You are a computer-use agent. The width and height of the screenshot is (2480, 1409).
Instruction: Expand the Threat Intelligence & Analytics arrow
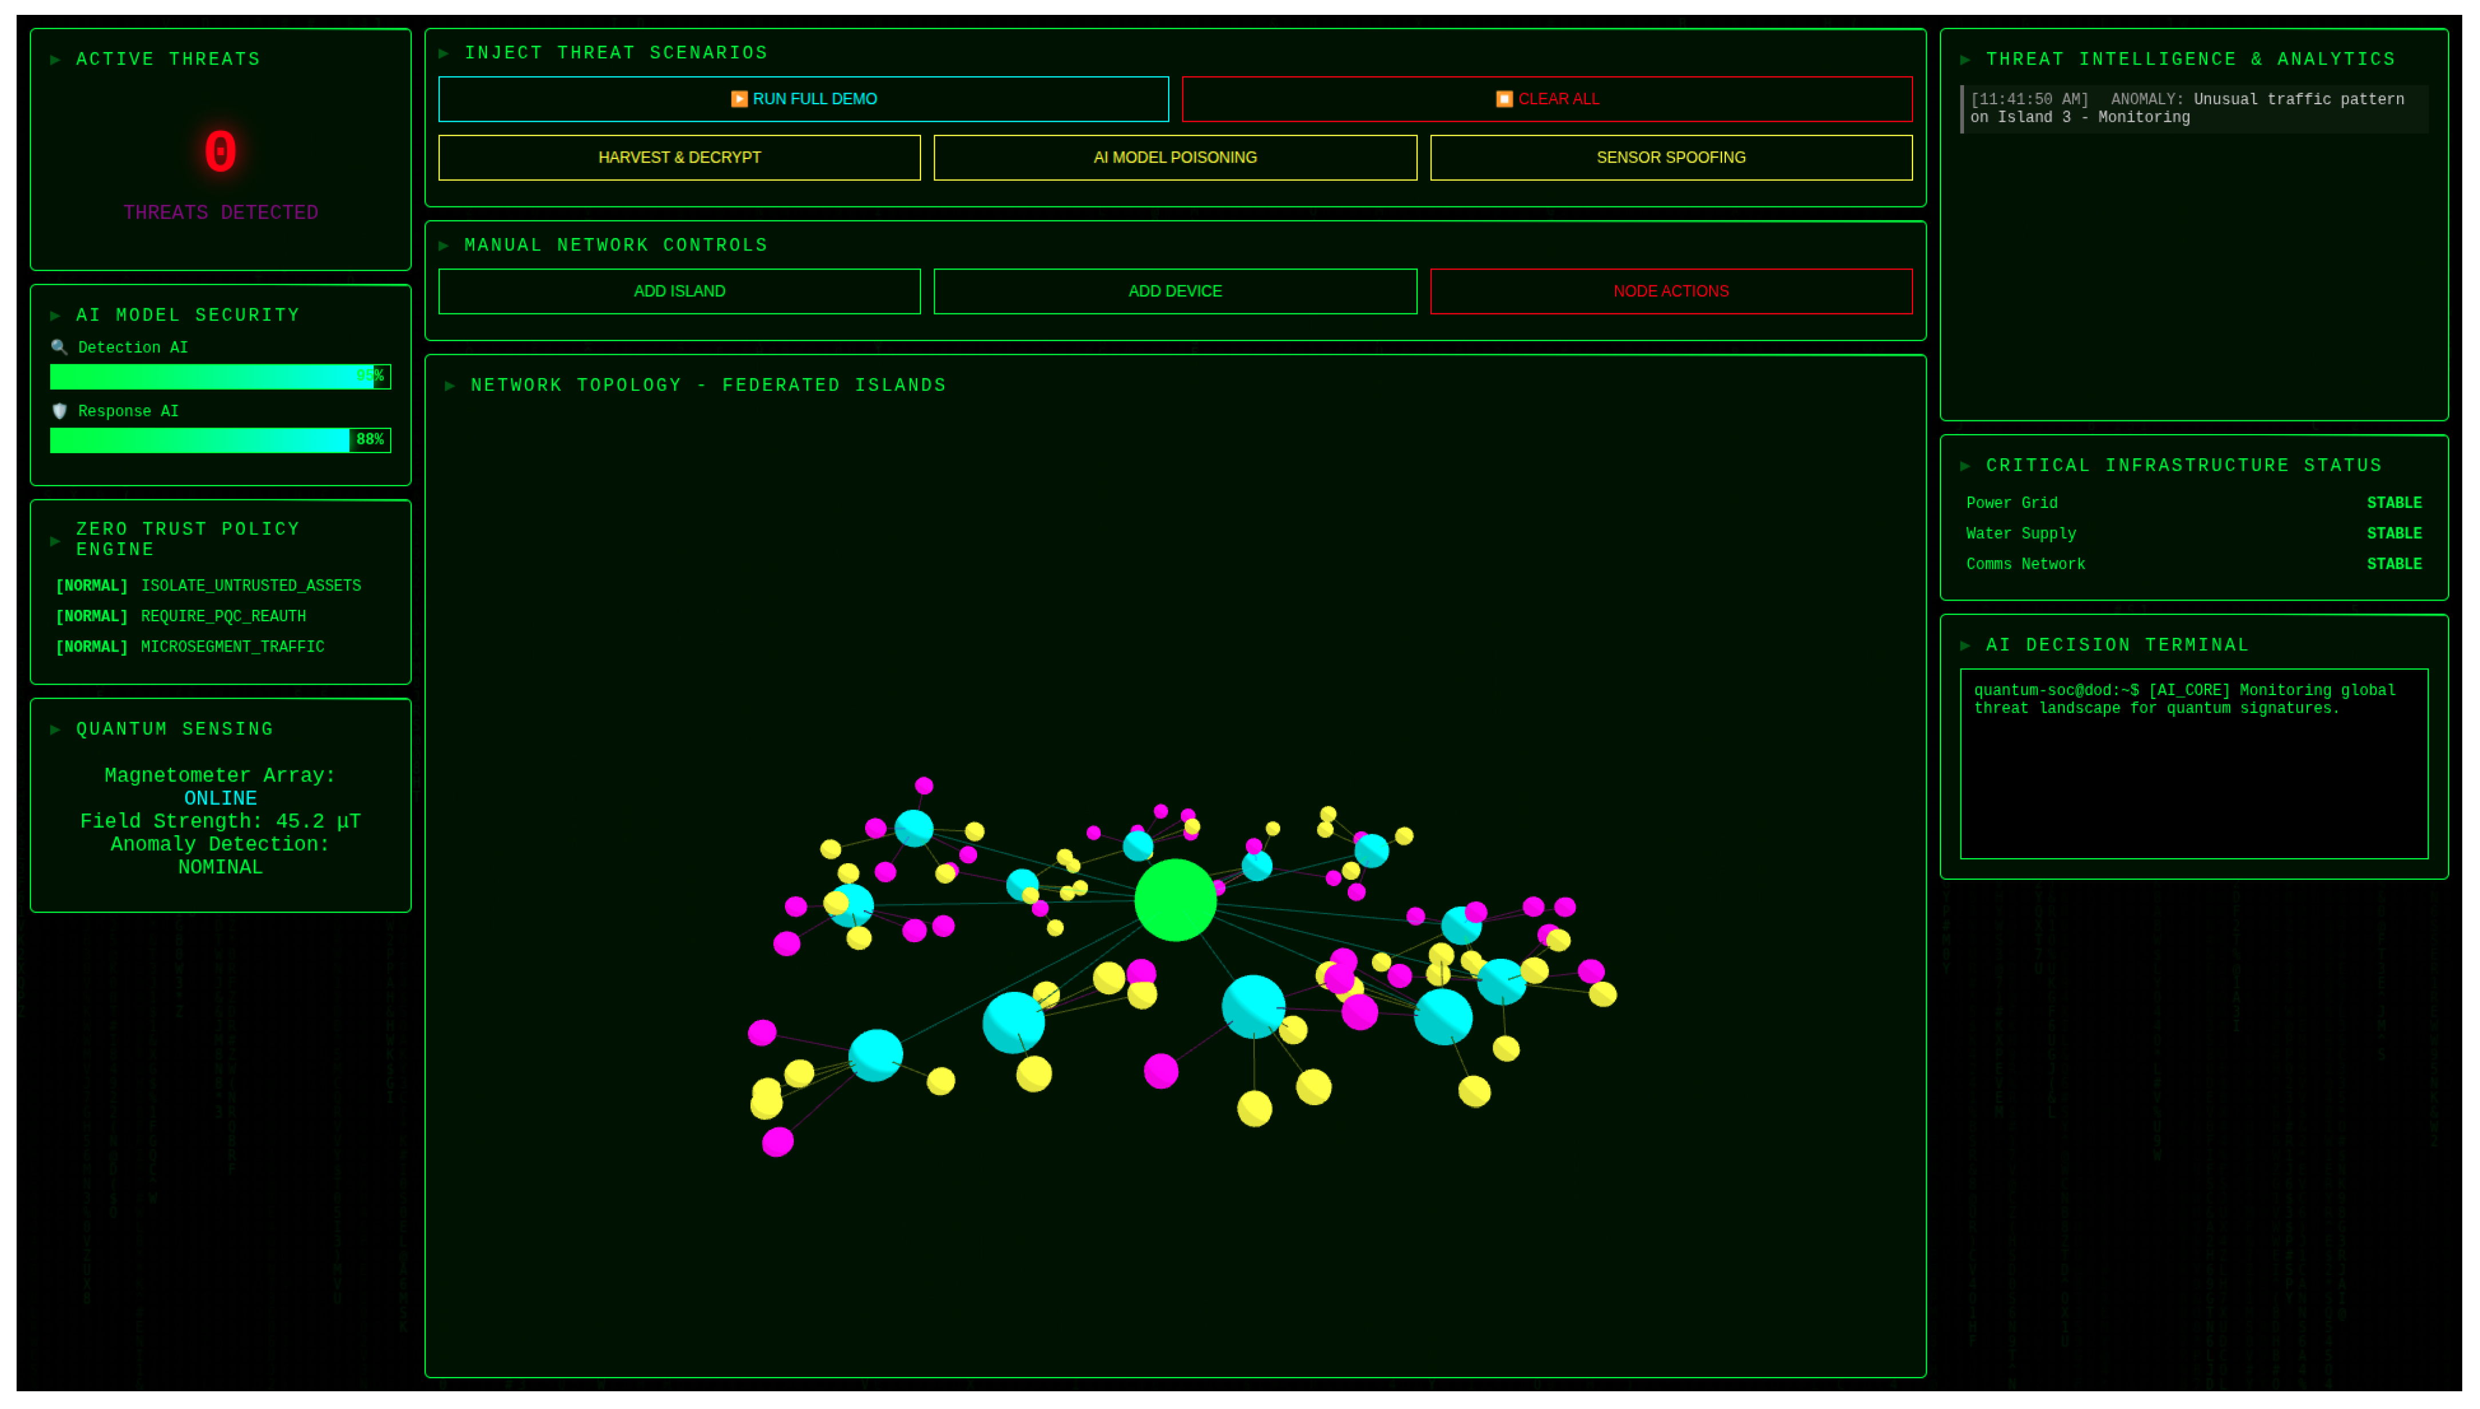[1965, 60]
